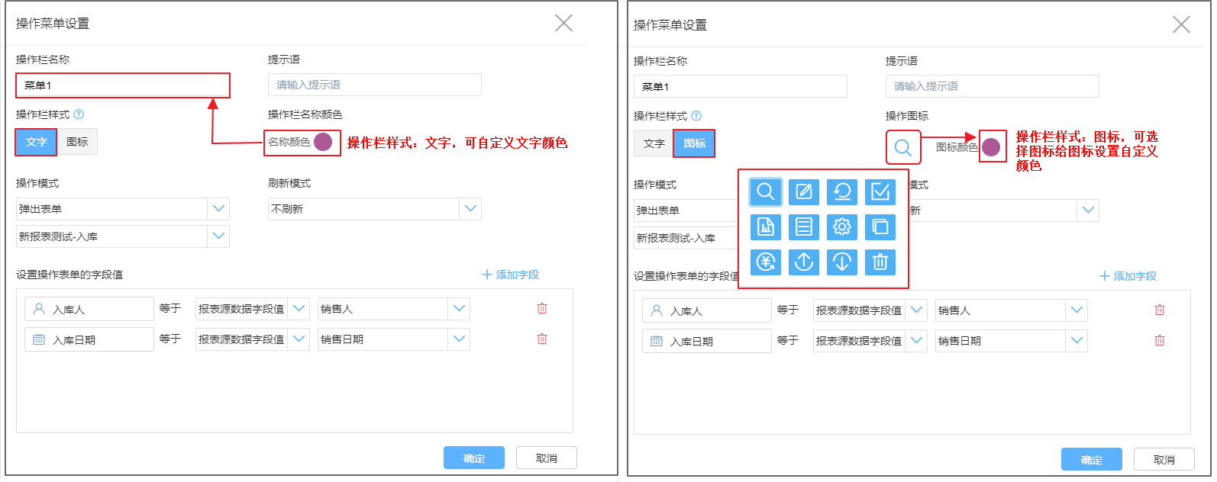This screenshot has height=482, width=1217.
Task: Choose the gear settings icon in picker
Action: 841,227
